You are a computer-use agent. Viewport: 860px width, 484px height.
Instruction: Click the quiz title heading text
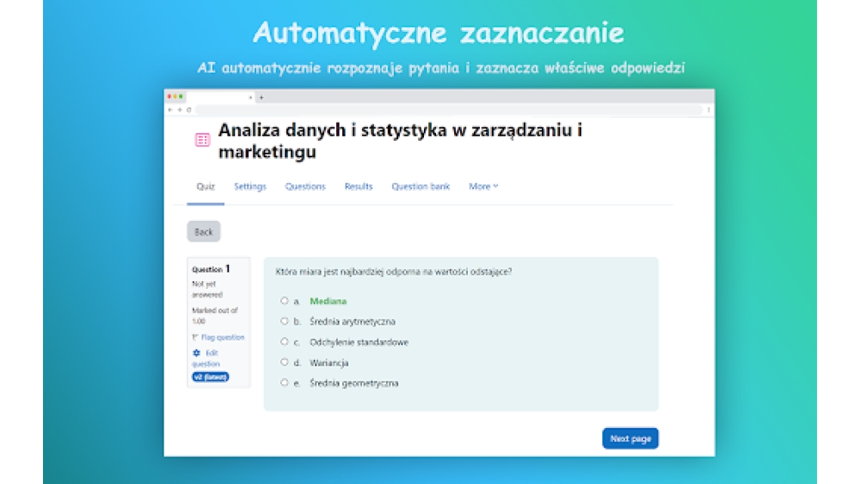(x=401, y=140)
